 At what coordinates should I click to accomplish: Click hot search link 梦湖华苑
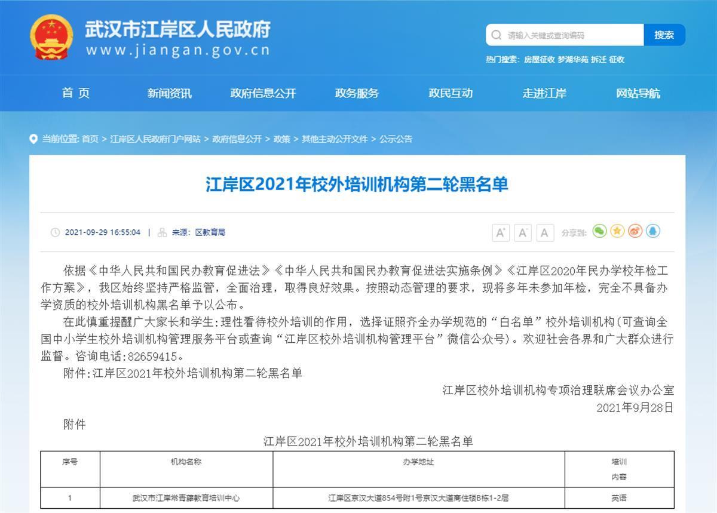(572, 59)
